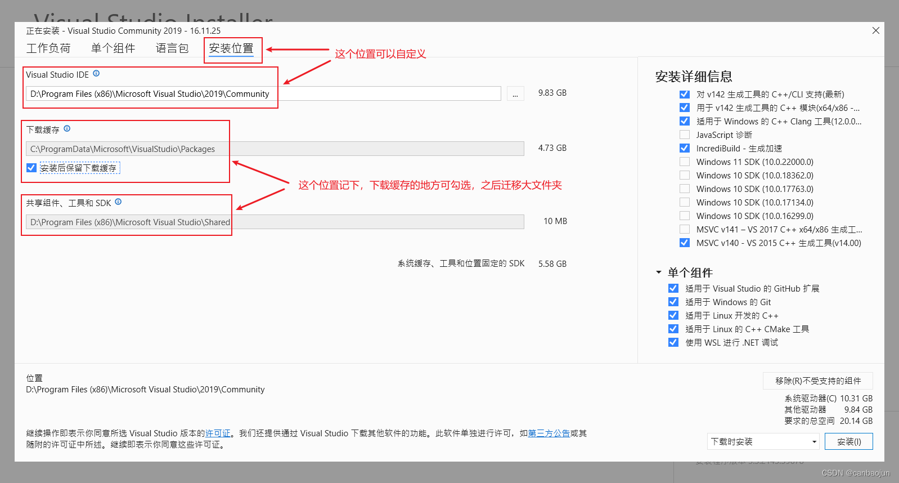Open the 语言包 tab
The image size is (899, 483).
click(172, 48)
